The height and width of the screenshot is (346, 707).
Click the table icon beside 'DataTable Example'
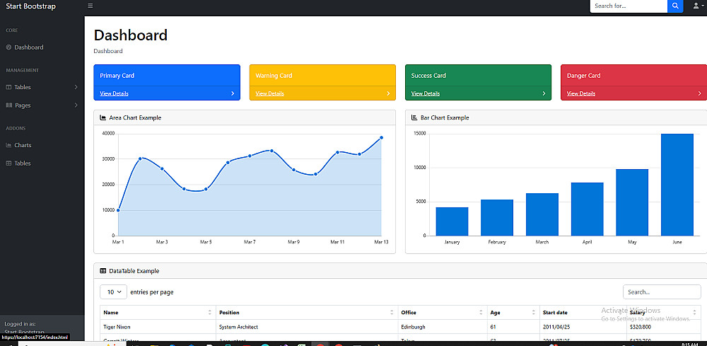103,271
